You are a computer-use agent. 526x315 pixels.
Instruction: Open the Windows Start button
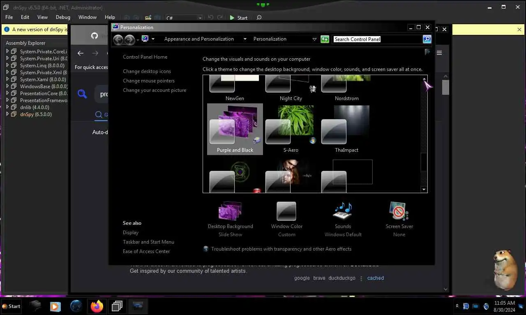[x=12, y=306]
